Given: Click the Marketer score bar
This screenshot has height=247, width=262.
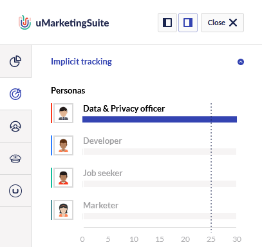Looking at the screenshot, I should pos(160,216).
